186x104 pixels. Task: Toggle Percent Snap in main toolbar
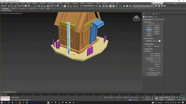pos(75,6)
